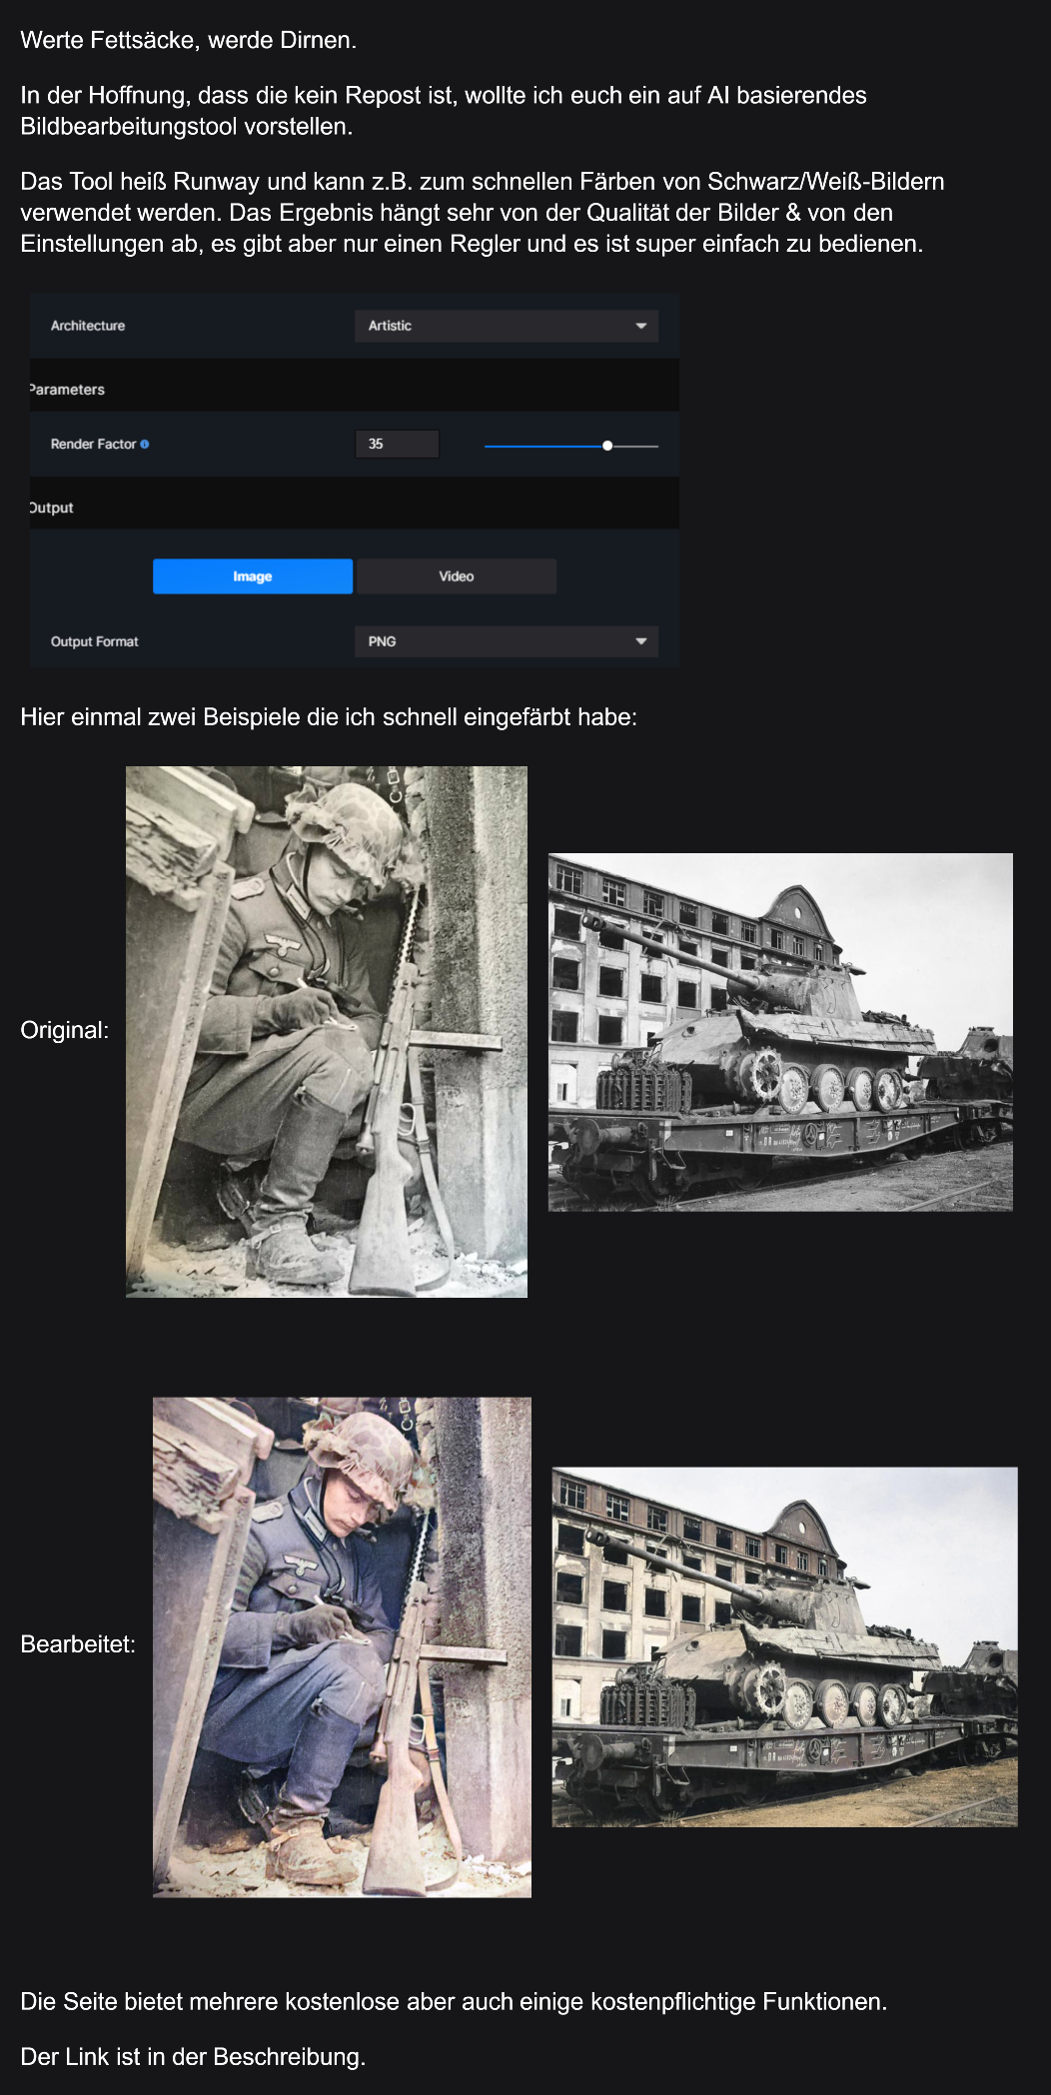
Task: View the colorized tank on railcar photo
Action: 784,1646
